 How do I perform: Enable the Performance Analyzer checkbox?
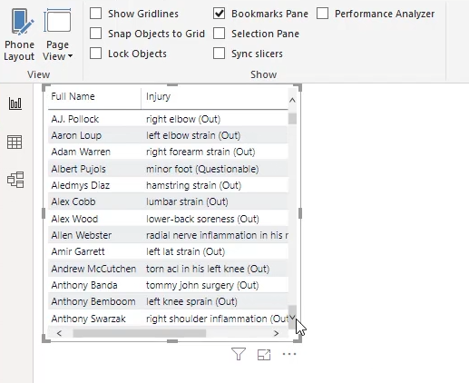pos(322,14)
